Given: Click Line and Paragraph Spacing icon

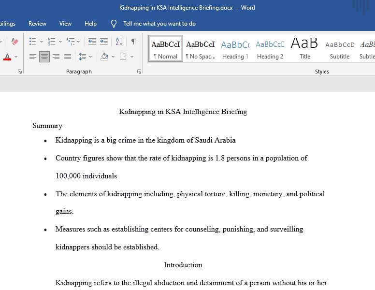Looking at the screenshot, I should pyautogui.click(x=82, y=57).
